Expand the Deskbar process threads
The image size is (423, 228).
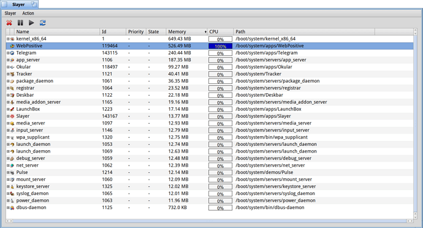pos(8,95)
